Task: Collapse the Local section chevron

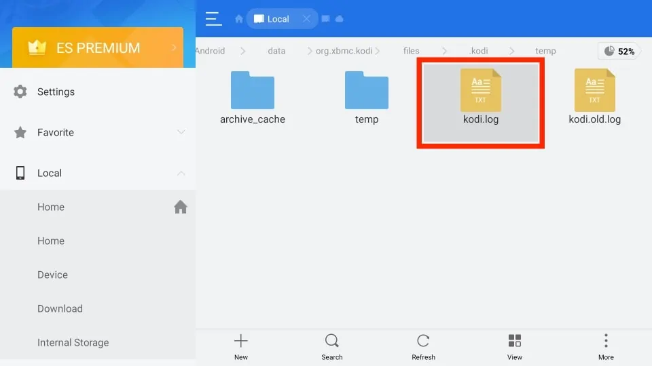Action: (181, 173)
